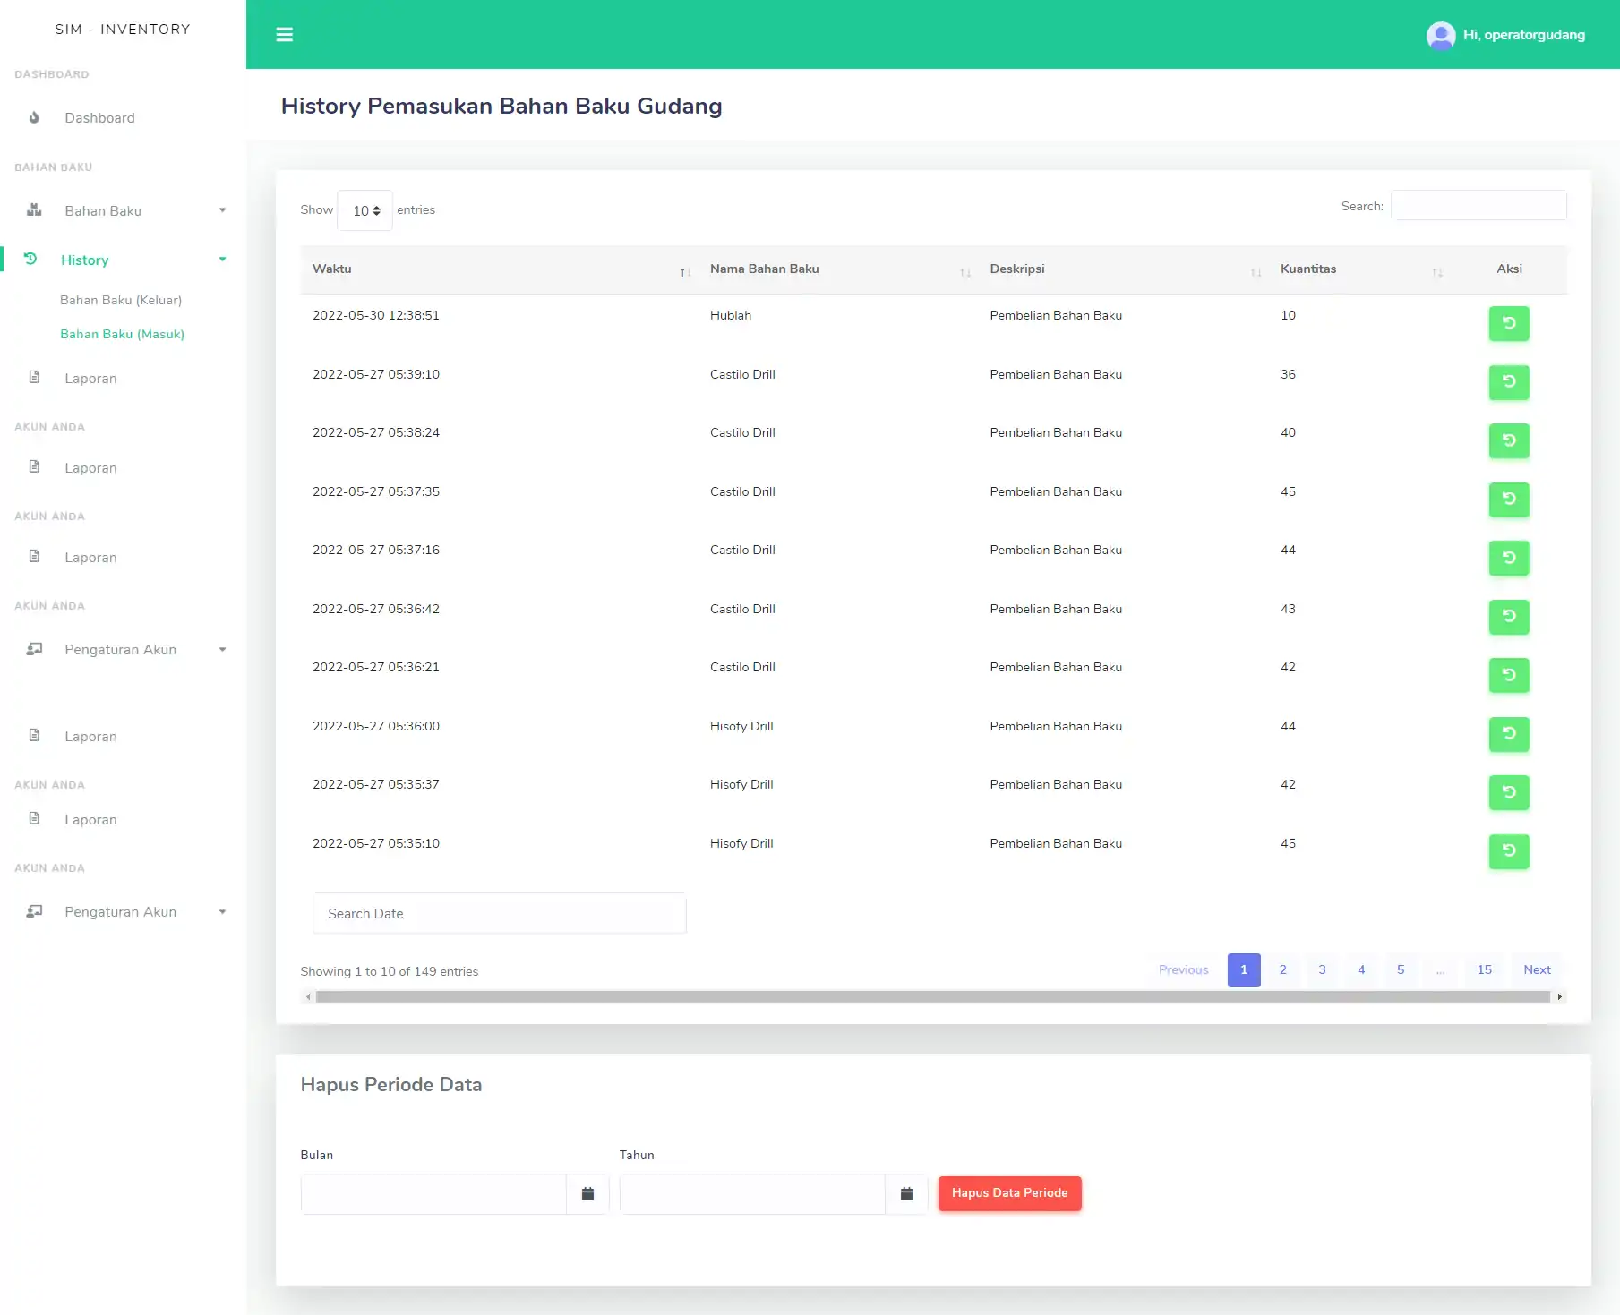This screenshot has height=1315, width=1620.
Task: Click the Bahan Baku boxes icon
Action: [x=34, y=210]
